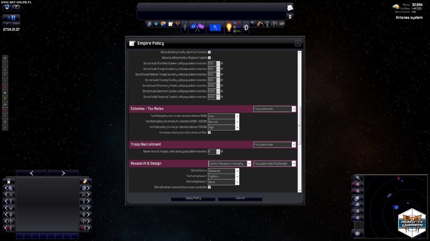Open the galaxy map globe icon
This screenshot has width=430, height=241.
(x=149, y=25)
